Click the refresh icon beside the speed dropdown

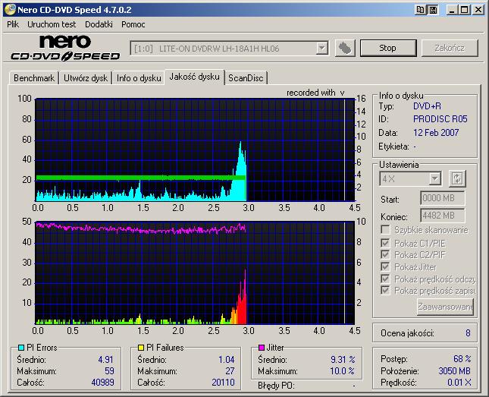click(457, 178)
